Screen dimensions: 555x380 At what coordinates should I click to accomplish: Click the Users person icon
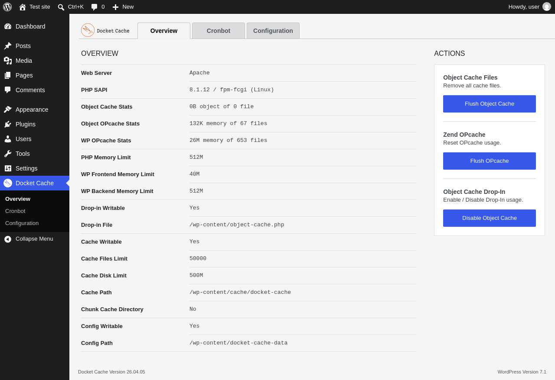8,139
